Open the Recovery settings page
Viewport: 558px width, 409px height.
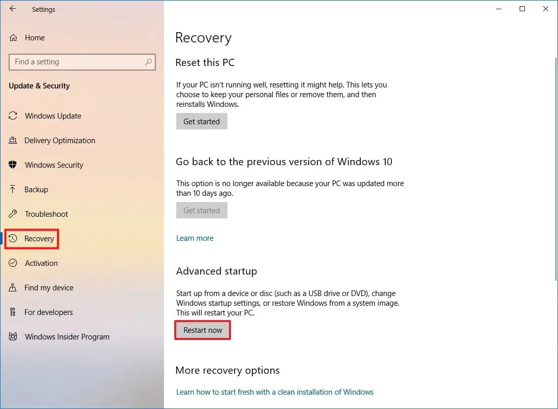[x=39, y=239]
